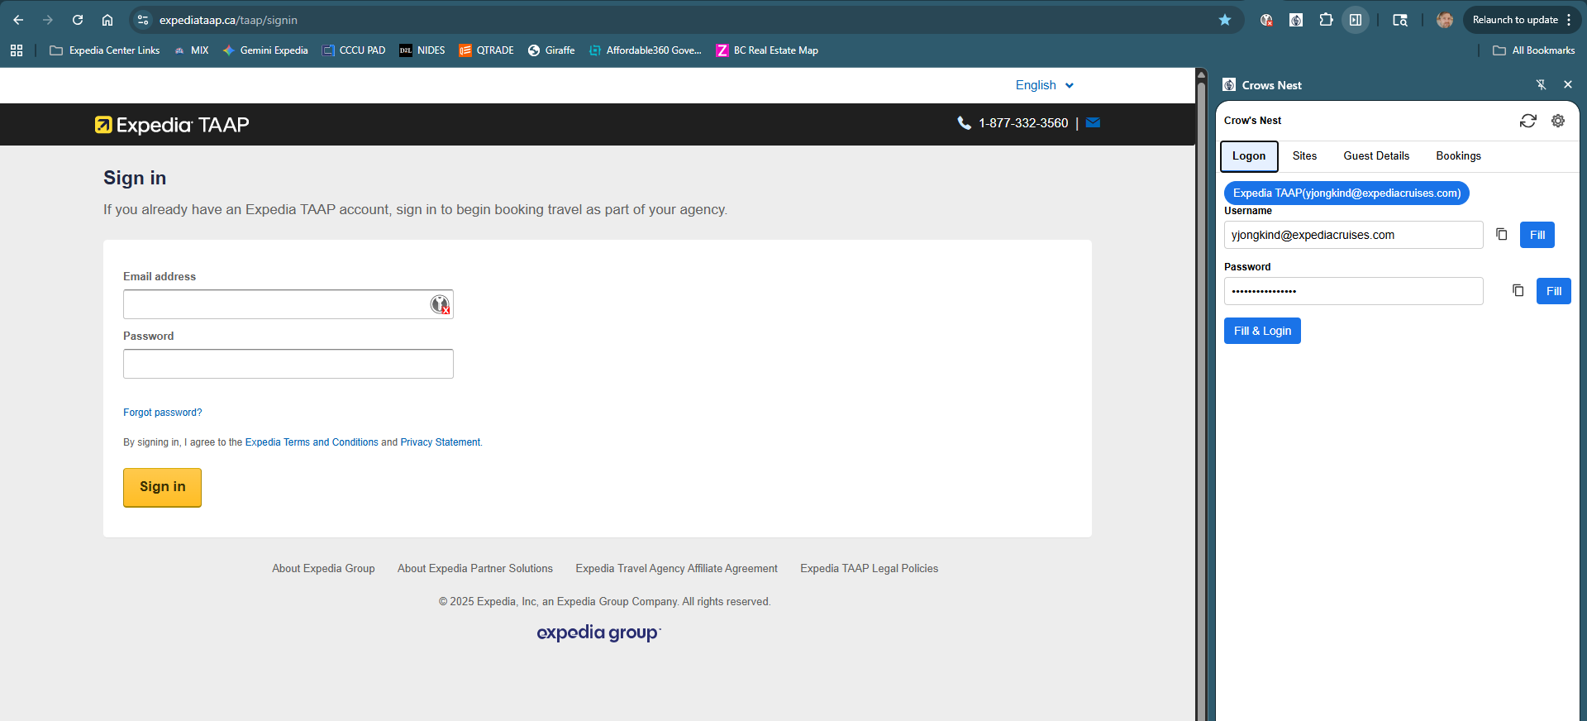Toggle the browser side panel button

[1356, 20]
